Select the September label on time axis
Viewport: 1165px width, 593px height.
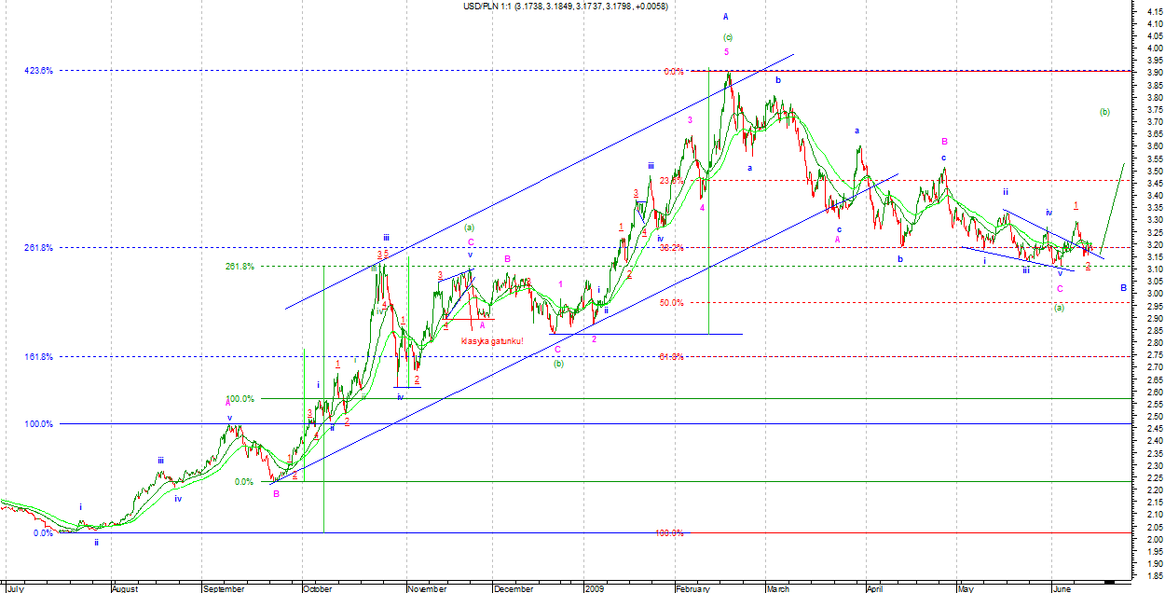coord(224,588)
